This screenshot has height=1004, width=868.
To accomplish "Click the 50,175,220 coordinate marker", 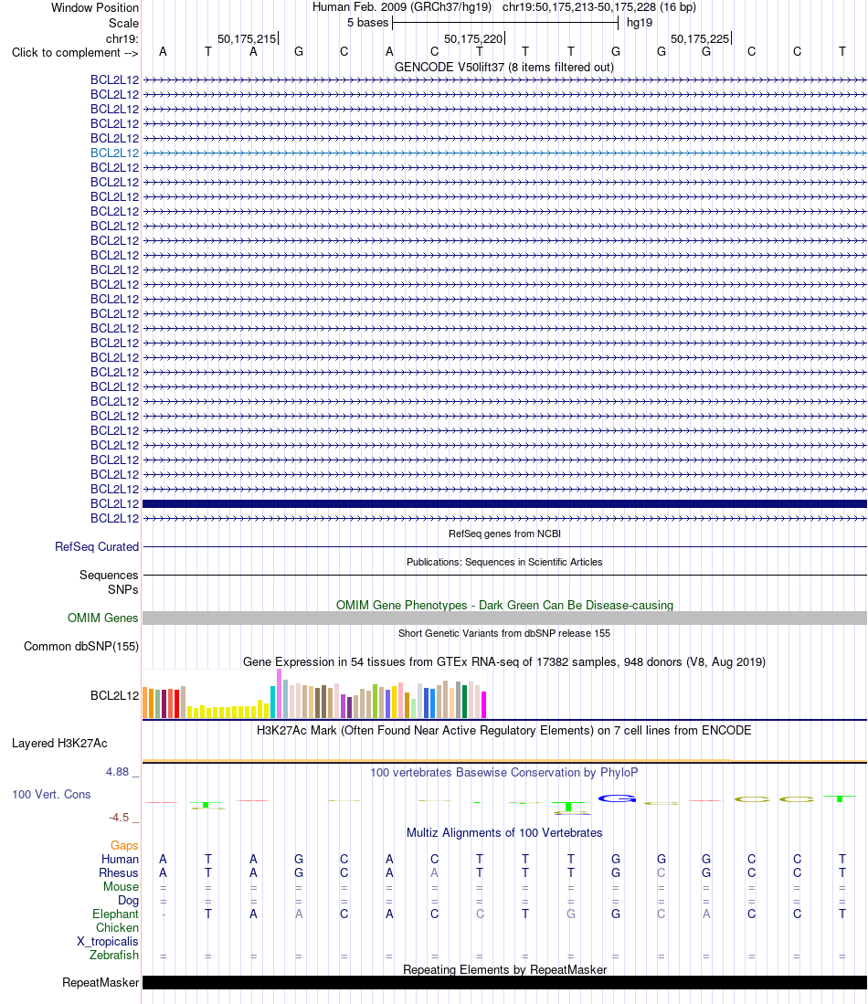I will [x=474, y=39].
